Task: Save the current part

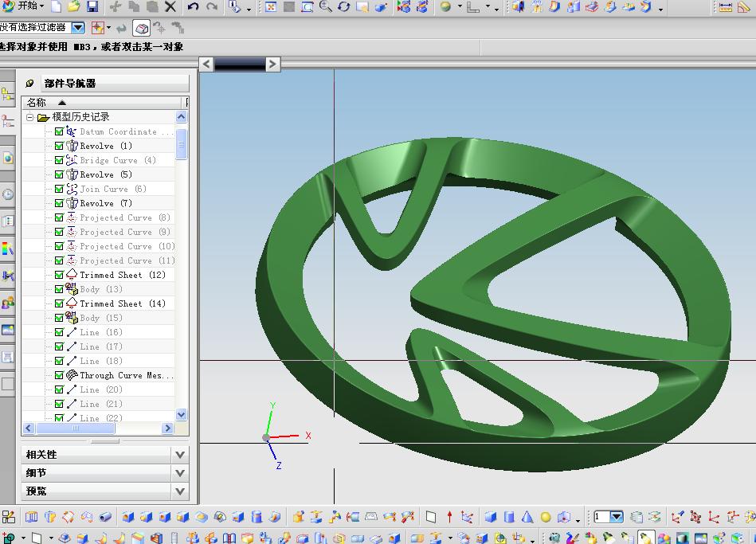Action: [x=92, y=6]
